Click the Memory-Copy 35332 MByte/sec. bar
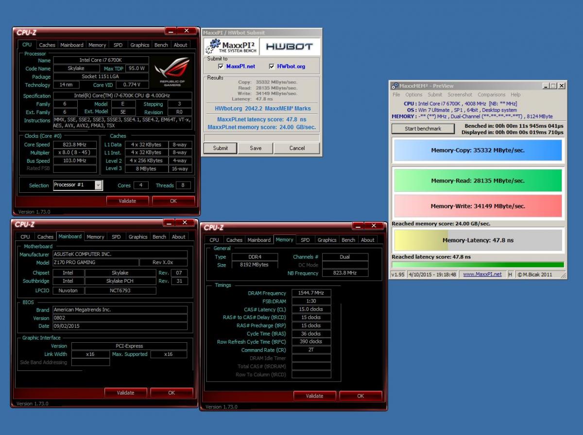Image resolution: width=583 pixels, height=435 pixels. (478, 151)
